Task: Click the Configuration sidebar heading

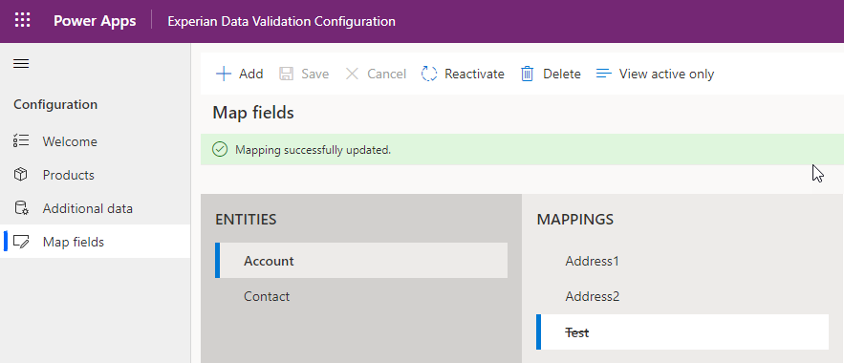Action: pyautogui.click(x=55, y=104)
